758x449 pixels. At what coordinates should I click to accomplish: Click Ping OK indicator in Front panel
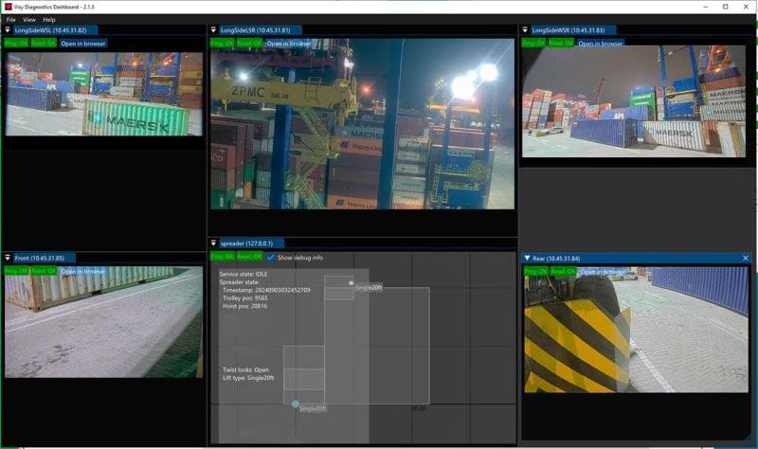point(16,272)
